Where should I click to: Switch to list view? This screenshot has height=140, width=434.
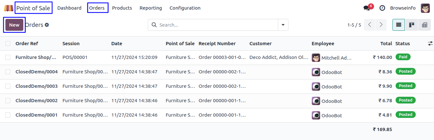[x=399, y=25]
